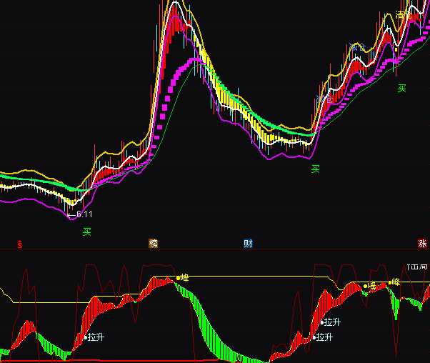Select the middle 峰 peak marker

pos(371,286)
